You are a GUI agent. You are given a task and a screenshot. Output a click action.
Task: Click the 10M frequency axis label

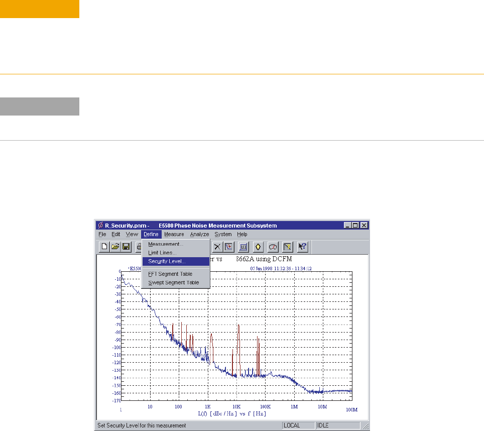pyautogui.click(x=322, y=407)
